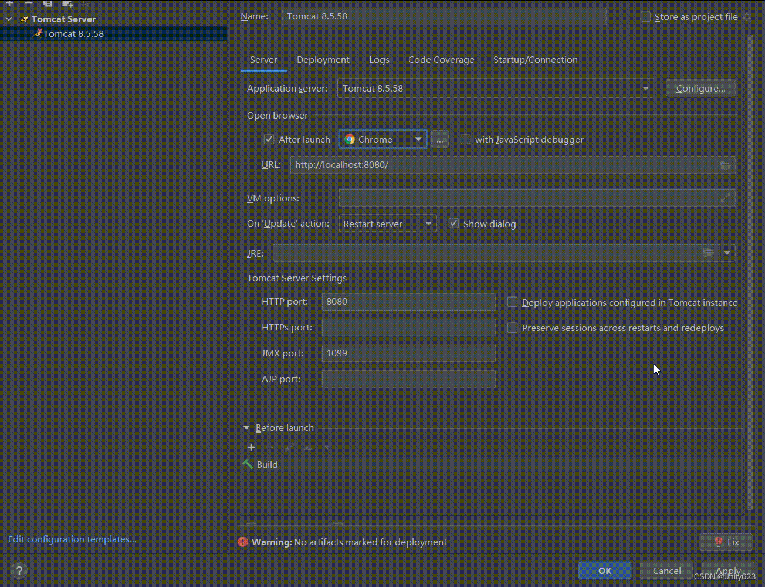Click the Configure... button
This screenshot has width=765, height=587.
click(x=700, y=88)
